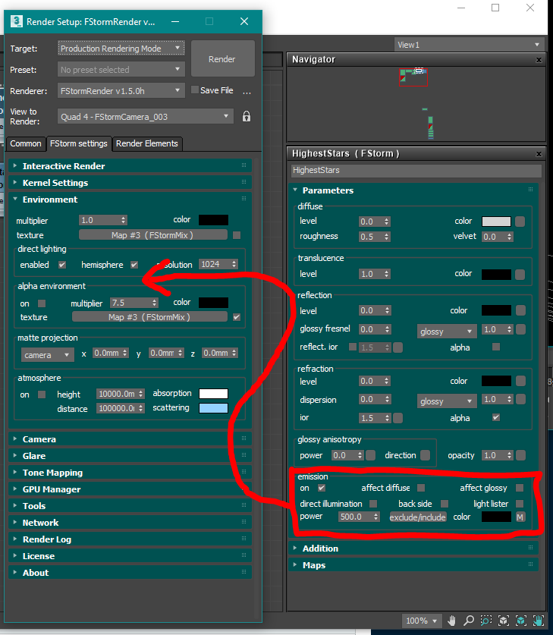Click the Interactive Render rollout drag handle

pos(244,165)
